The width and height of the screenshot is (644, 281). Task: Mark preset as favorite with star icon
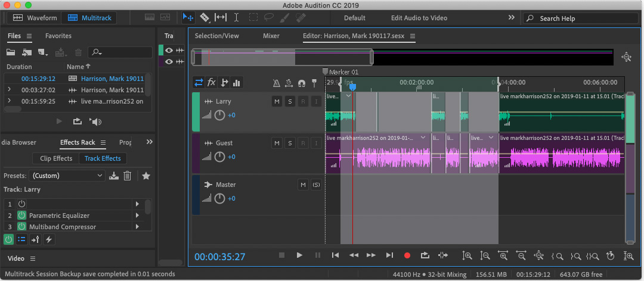145,176
